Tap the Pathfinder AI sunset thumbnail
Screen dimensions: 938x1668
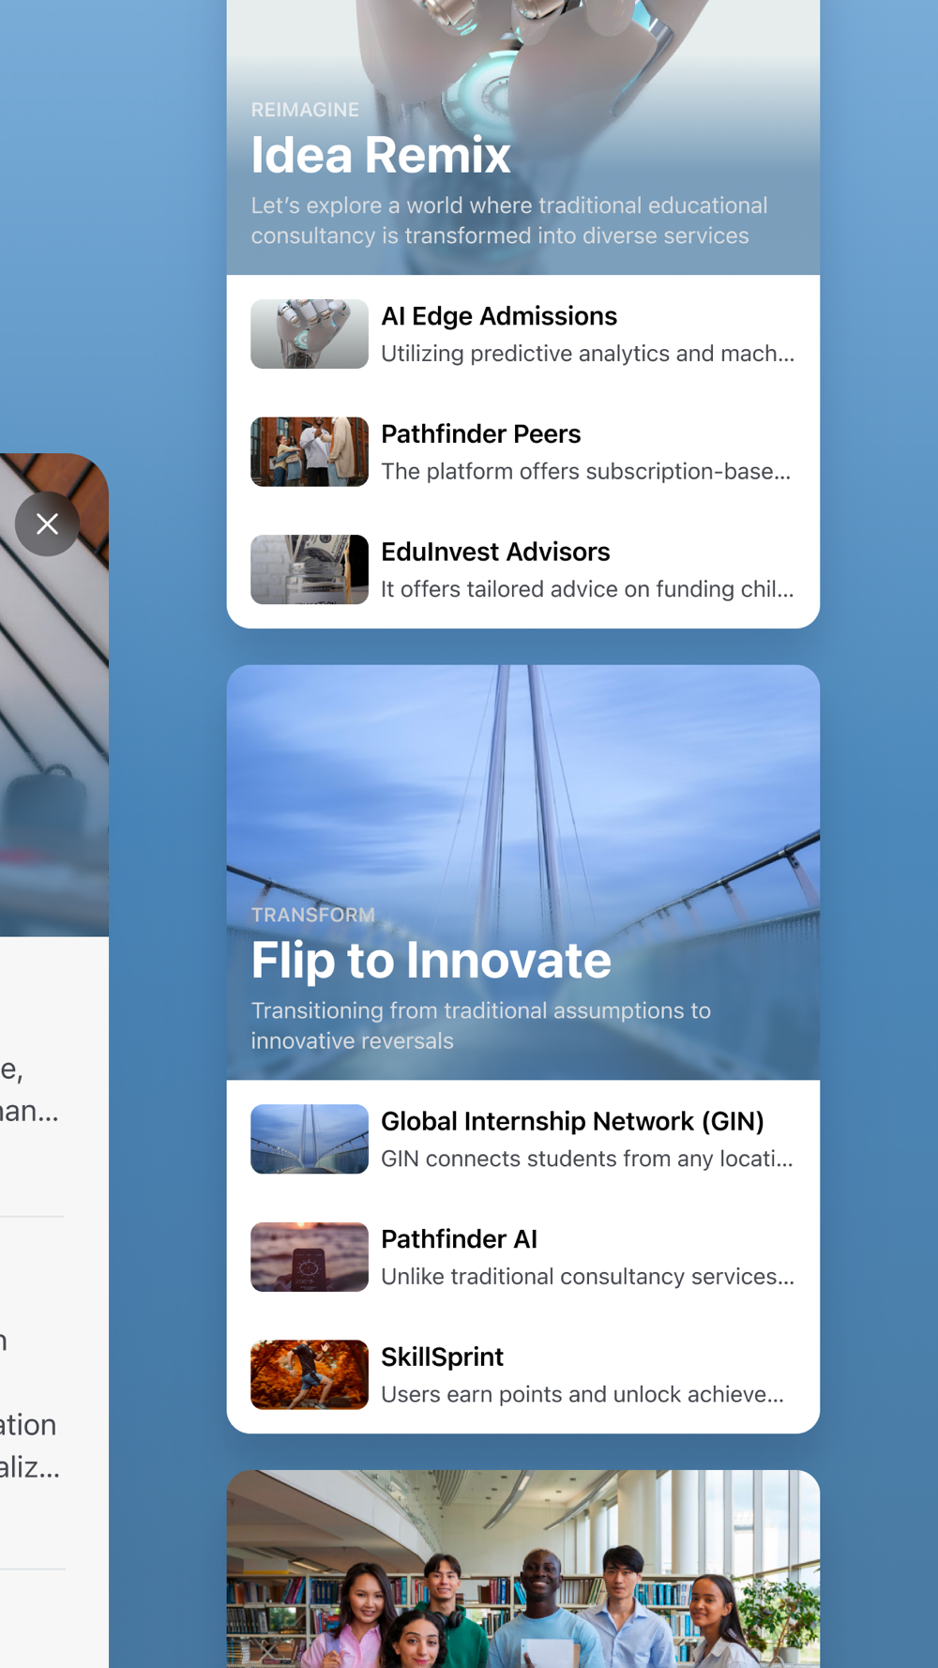point(310,1257)
